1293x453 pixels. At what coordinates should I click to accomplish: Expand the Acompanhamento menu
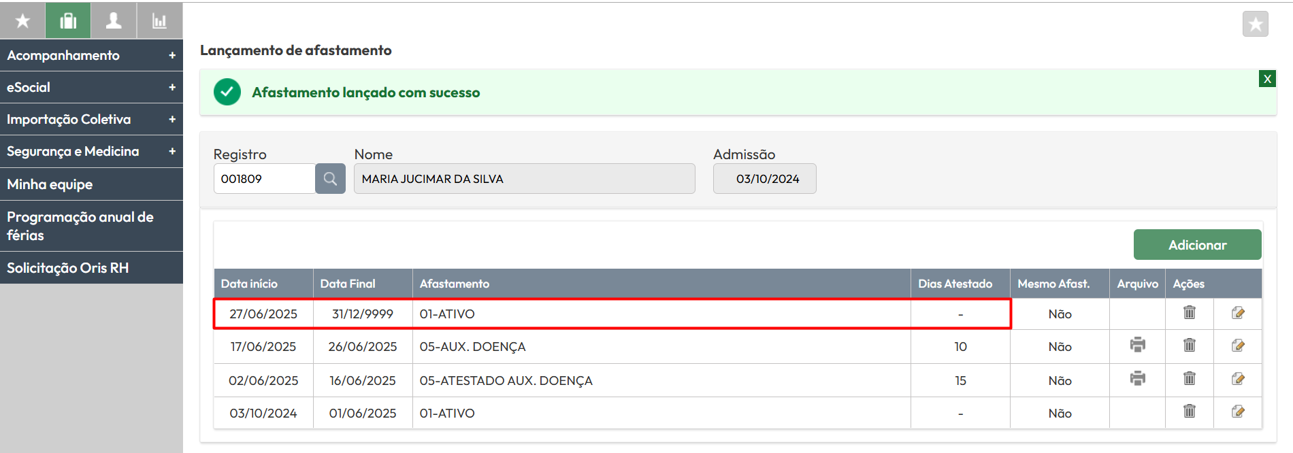[x=172, y=55]
